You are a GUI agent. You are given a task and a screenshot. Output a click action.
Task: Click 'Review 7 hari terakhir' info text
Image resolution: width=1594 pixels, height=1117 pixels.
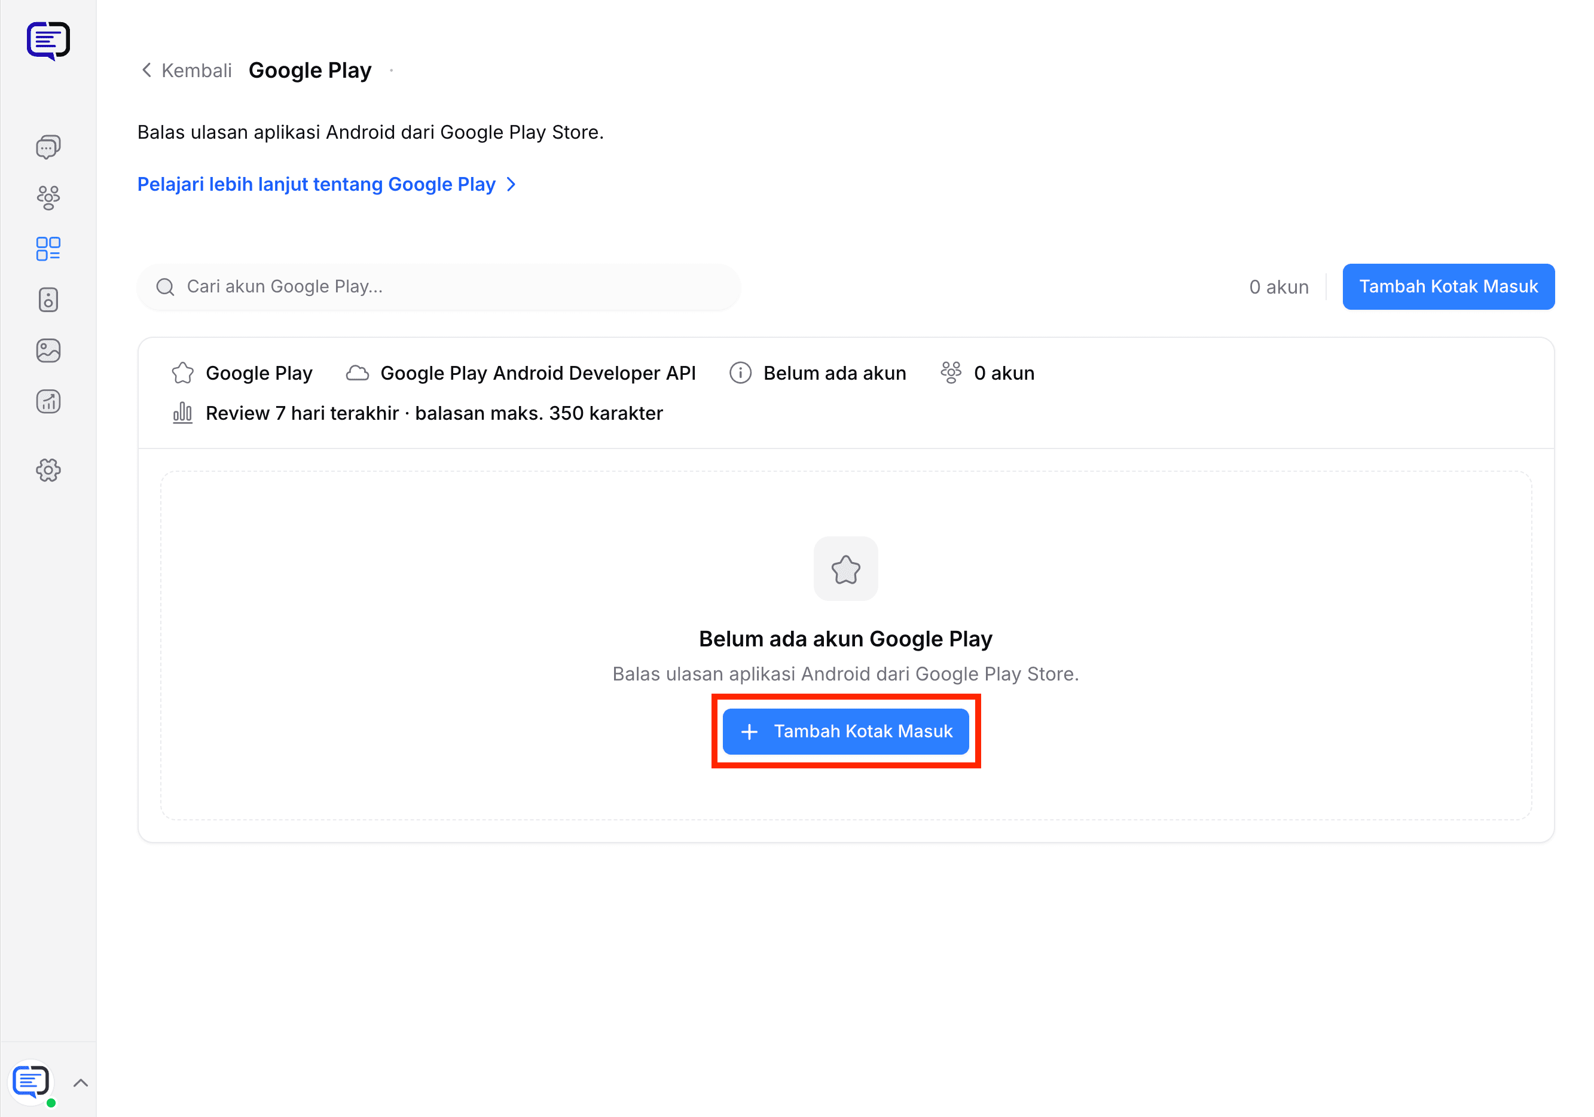pyautogui.click(x=435, y=413)
